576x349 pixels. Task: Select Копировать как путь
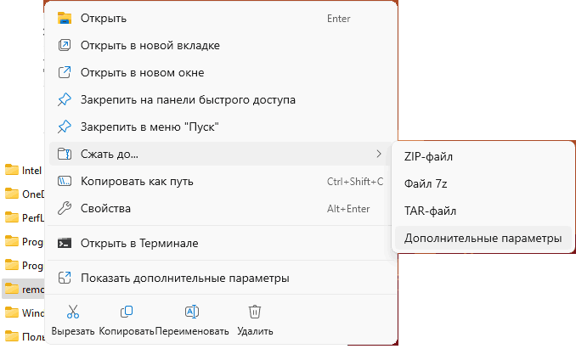(x=220, y=181)
